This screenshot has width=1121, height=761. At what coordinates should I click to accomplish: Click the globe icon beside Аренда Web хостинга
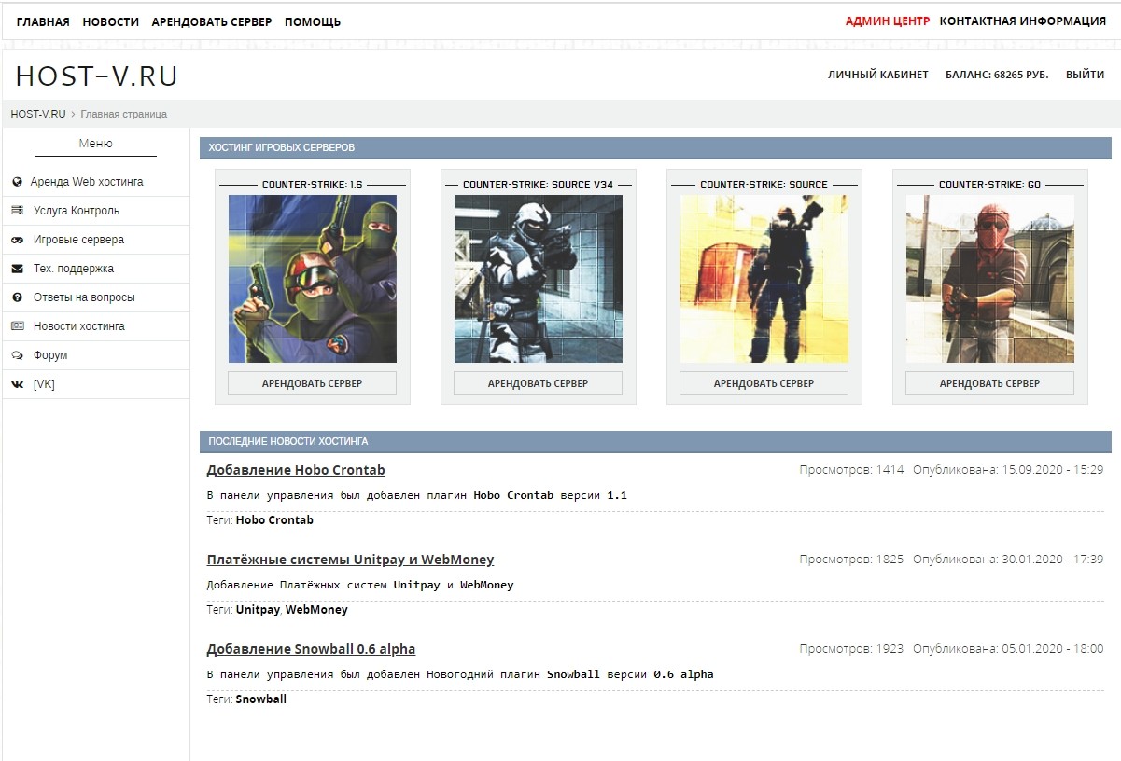[x=17, y=182]
